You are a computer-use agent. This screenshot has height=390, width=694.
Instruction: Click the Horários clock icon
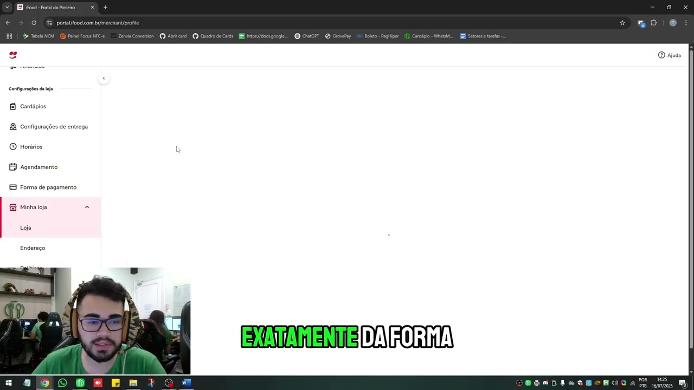(x=13, y=147)
